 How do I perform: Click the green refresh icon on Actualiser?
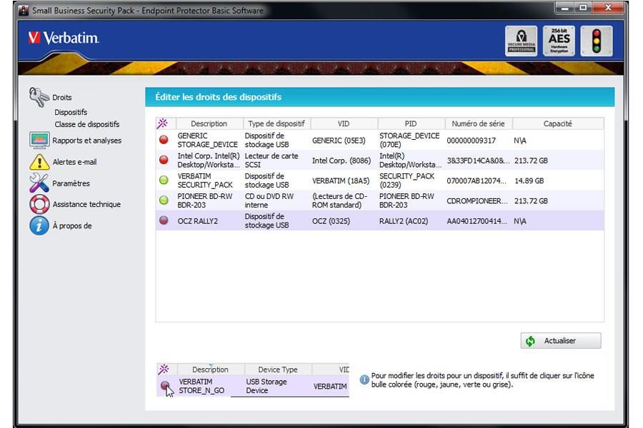tap(531, 341)
